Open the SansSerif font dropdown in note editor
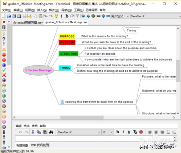Image resolution: width=181 pixels, height=153 pixels. coord(79,132)
